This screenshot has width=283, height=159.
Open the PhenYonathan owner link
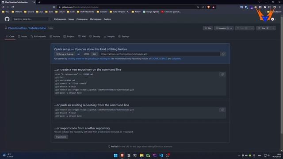pos(18,28)
